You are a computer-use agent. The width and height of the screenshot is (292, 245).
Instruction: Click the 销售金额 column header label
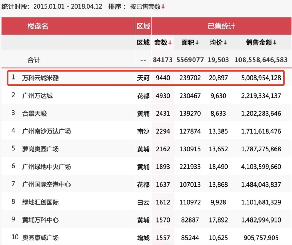tap(259, 43)
